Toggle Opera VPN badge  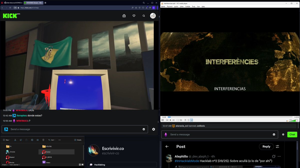15,8
